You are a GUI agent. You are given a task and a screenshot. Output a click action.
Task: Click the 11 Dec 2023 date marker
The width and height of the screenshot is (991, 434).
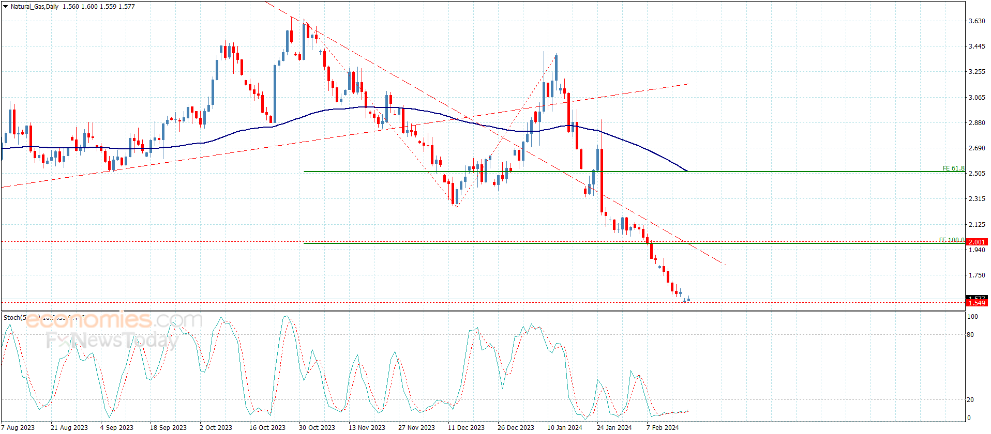[x=466, y=427]
